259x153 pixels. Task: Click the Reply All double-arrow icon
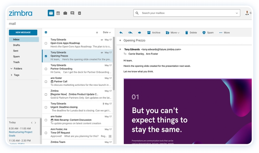point(130,33)
